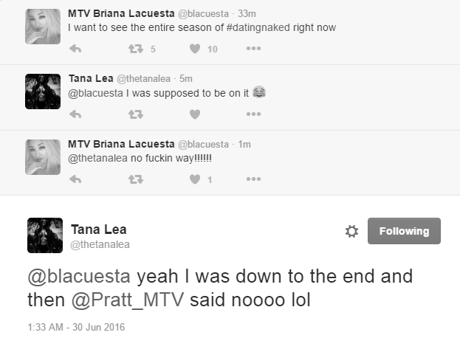Open more options on Tana Lea's 5m tweet
Screen dimensions: 460x338
(253, 114)
